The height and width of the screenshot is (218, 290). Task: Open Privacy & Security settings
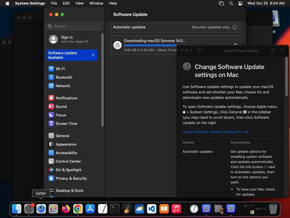click(x=67, y=179)
